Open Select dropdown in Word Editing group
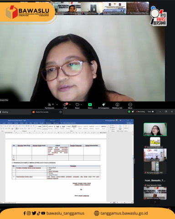This screenshot has height=219, width=175. coord(113,129)
